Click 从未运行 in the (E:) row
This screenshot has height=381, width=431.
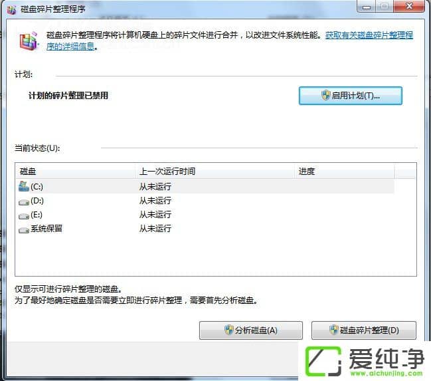click(x=155, y=215)
